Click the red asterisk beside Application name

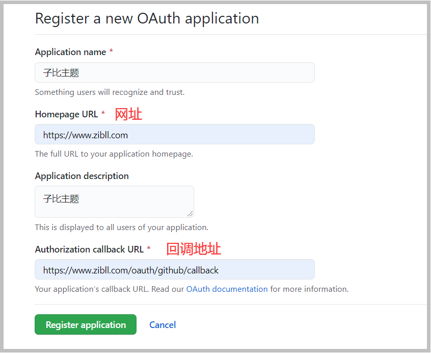(x=111, y=52)
